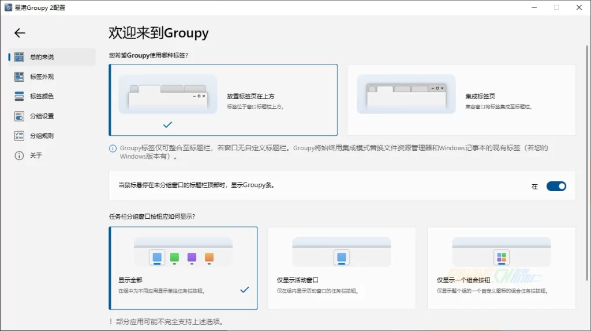The image size is (591, 331).
Task: Click the 分组规则 checklist icon
Action: [x=19, y=136]
